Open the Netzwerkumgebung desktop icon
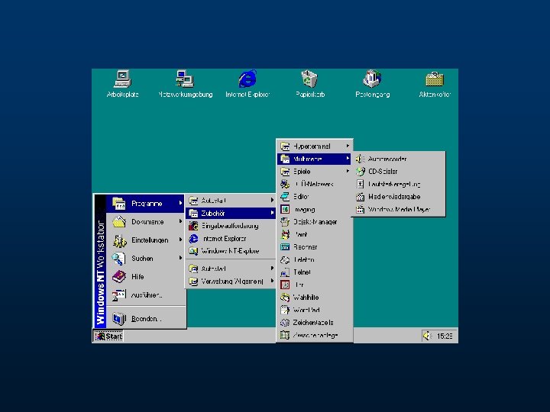 pos(185,83)
